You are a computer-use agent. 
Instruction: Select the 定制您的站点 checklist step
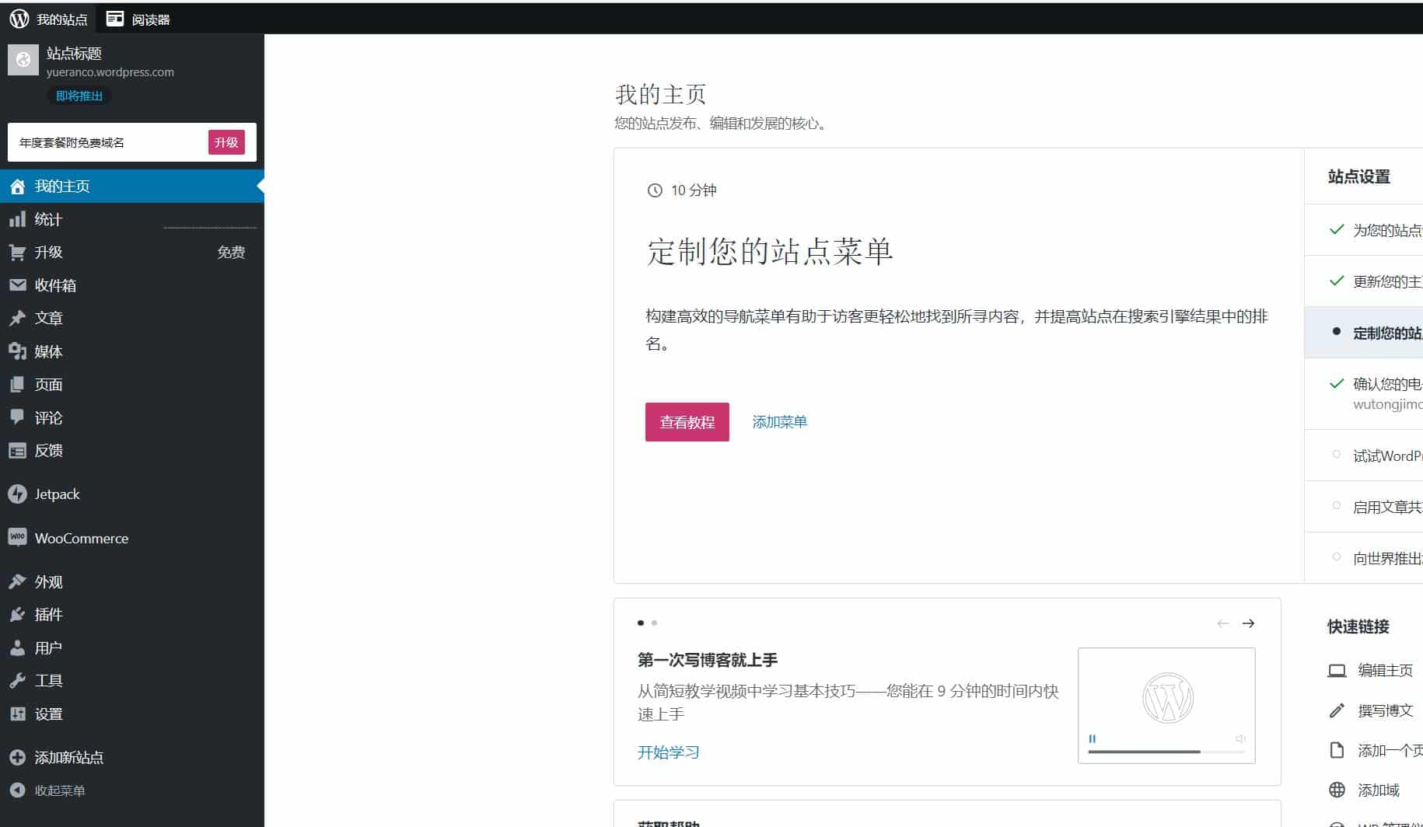pos(1364,333)
